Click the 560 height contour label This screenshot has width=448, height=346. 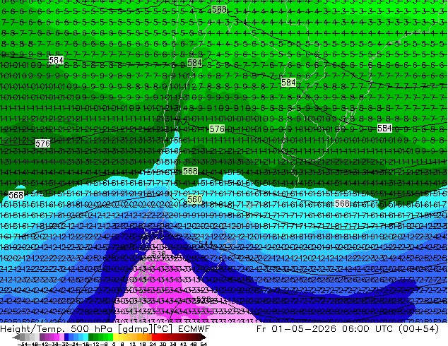pyautogui.click(x=194, y=199)
